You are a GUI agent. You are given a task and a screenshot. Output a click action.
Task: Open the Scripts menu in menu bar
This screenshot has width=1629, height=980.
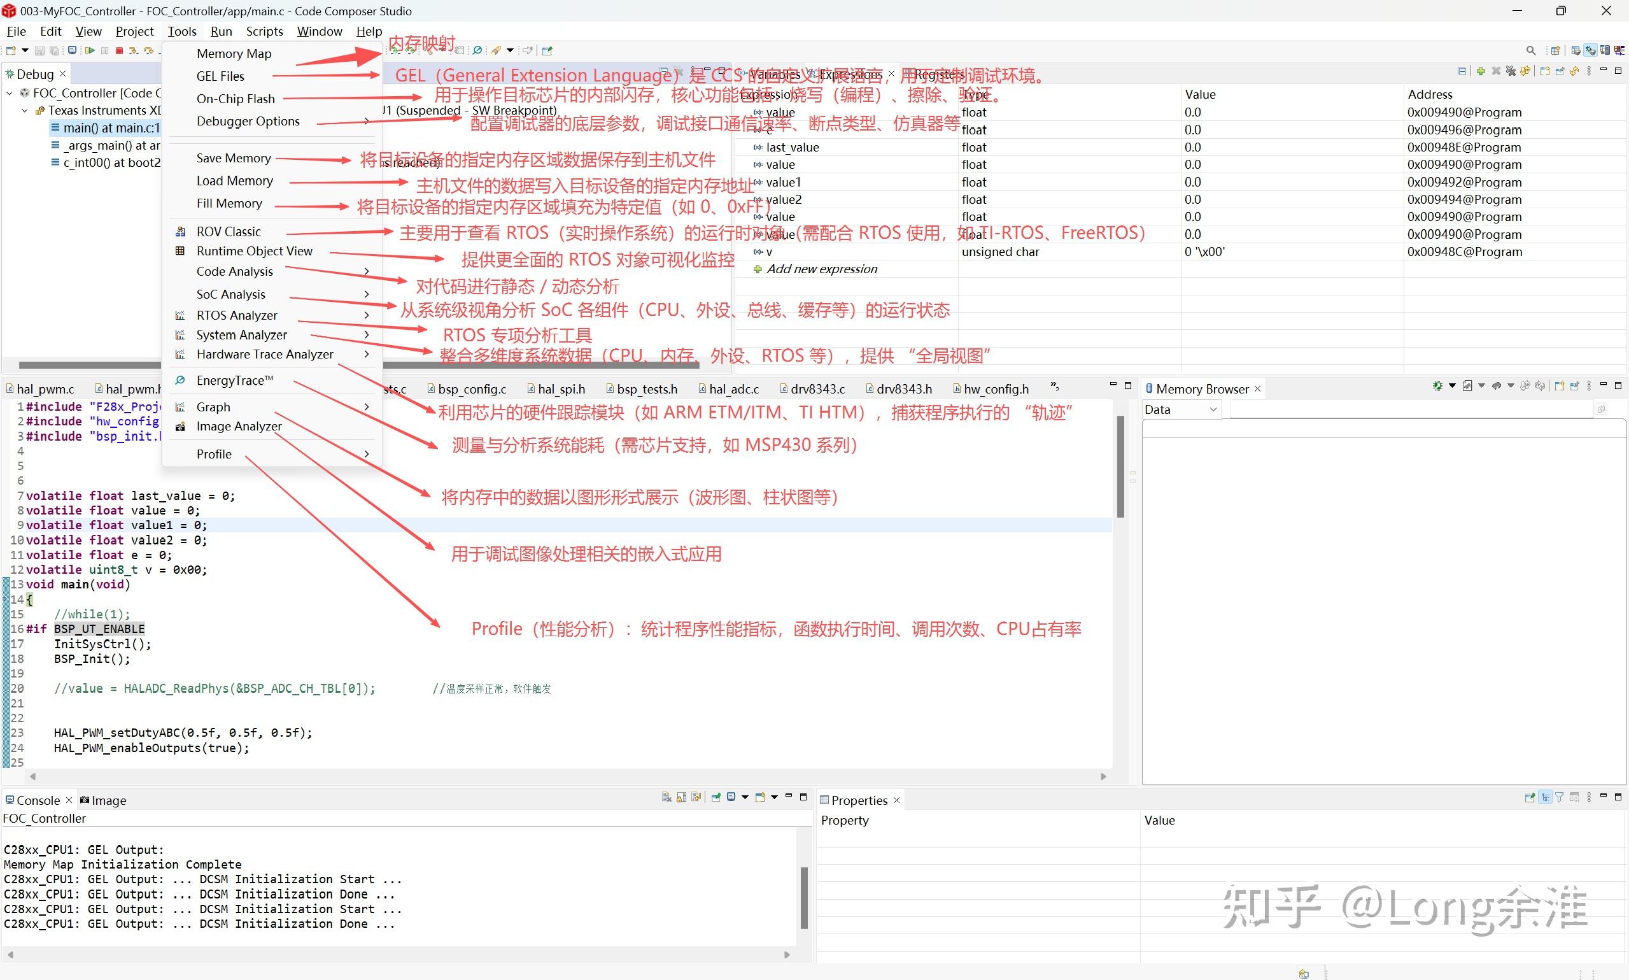pyautogui.click(x=264, y=31)
